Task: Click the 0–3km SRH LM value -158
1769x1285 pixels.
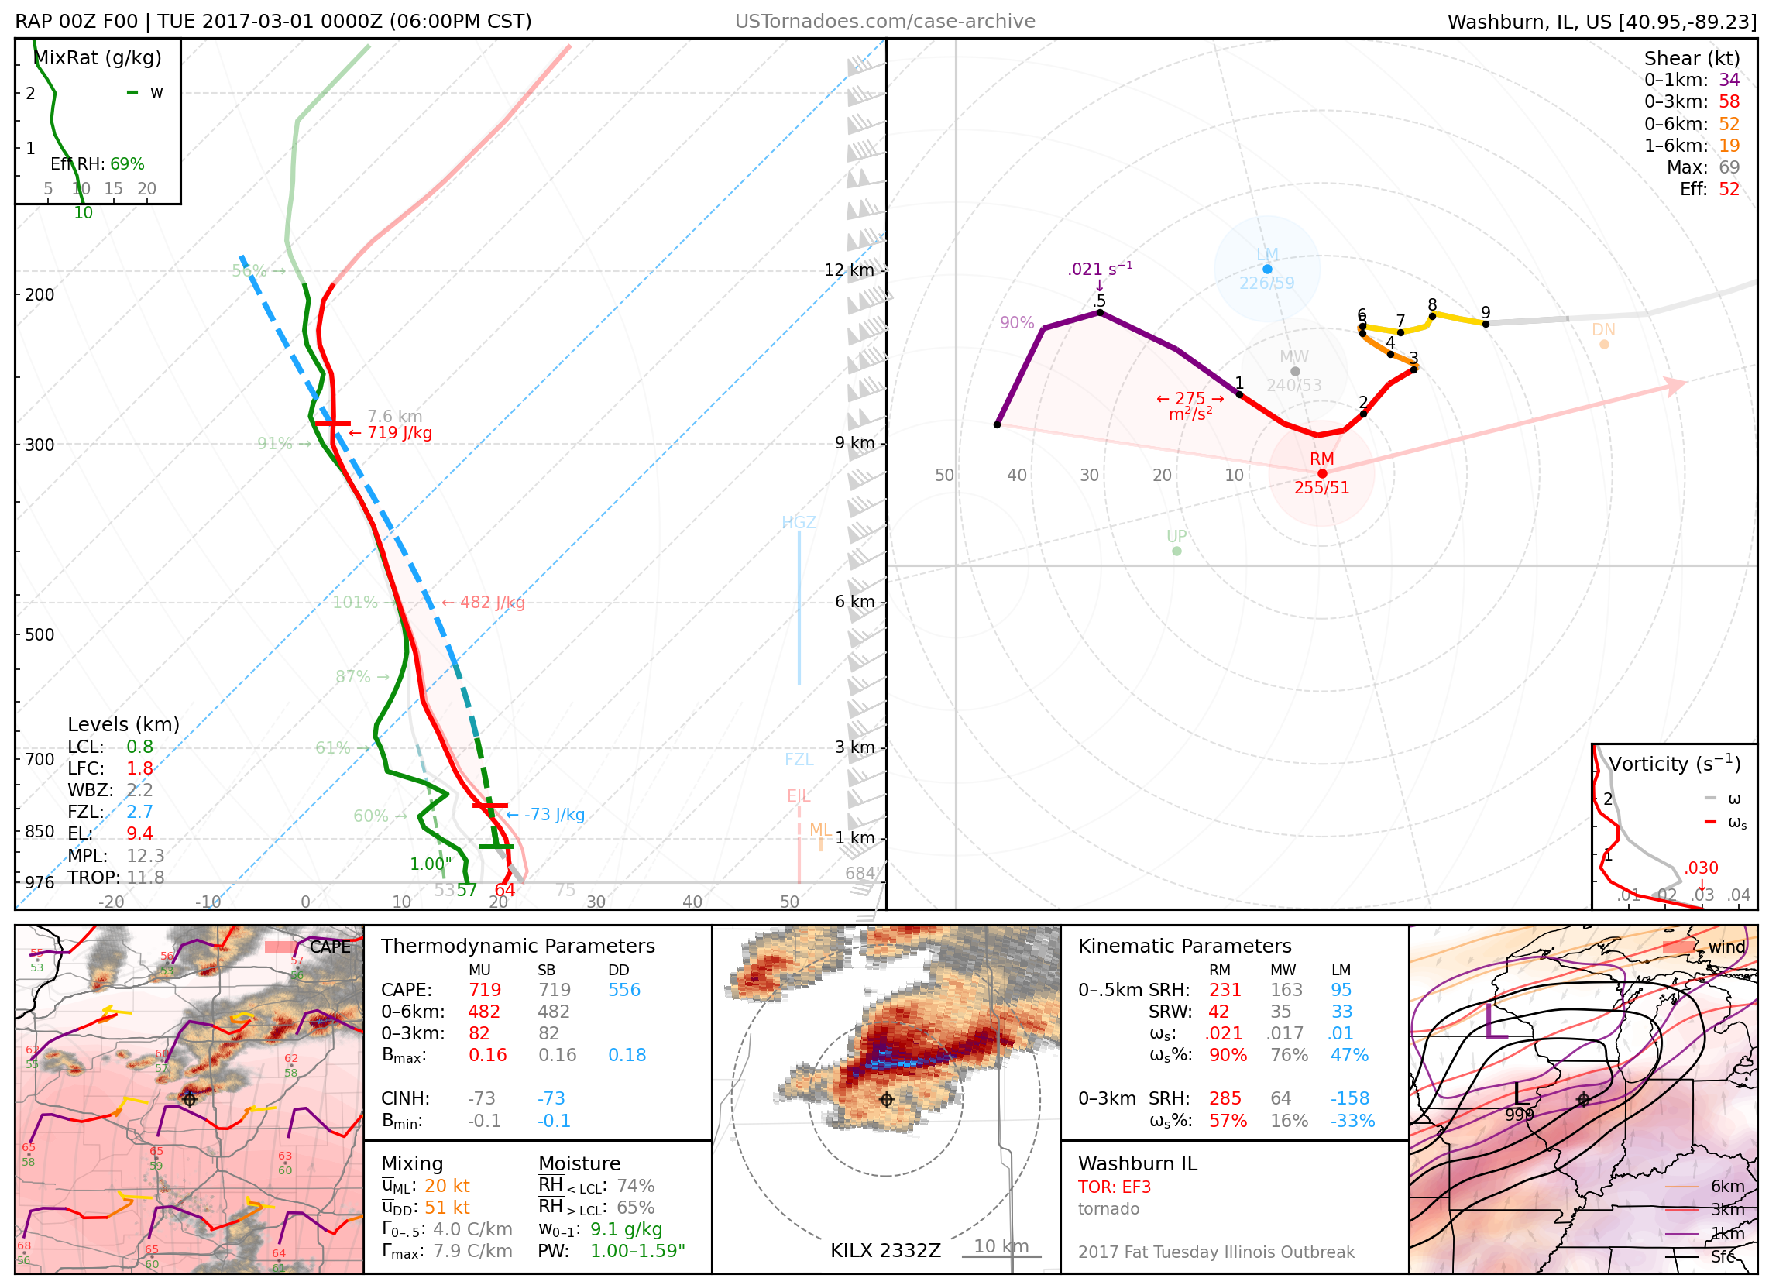Action: (x=1352, y=1098)
